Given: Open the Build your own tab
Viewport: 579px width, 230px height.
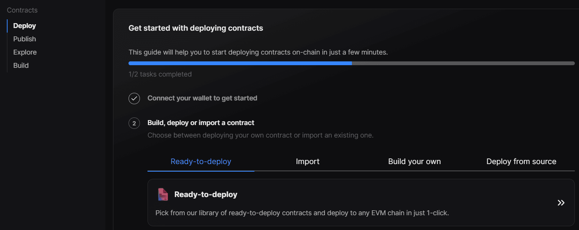Looking at the screenshot, I should [x=414, y=161].
